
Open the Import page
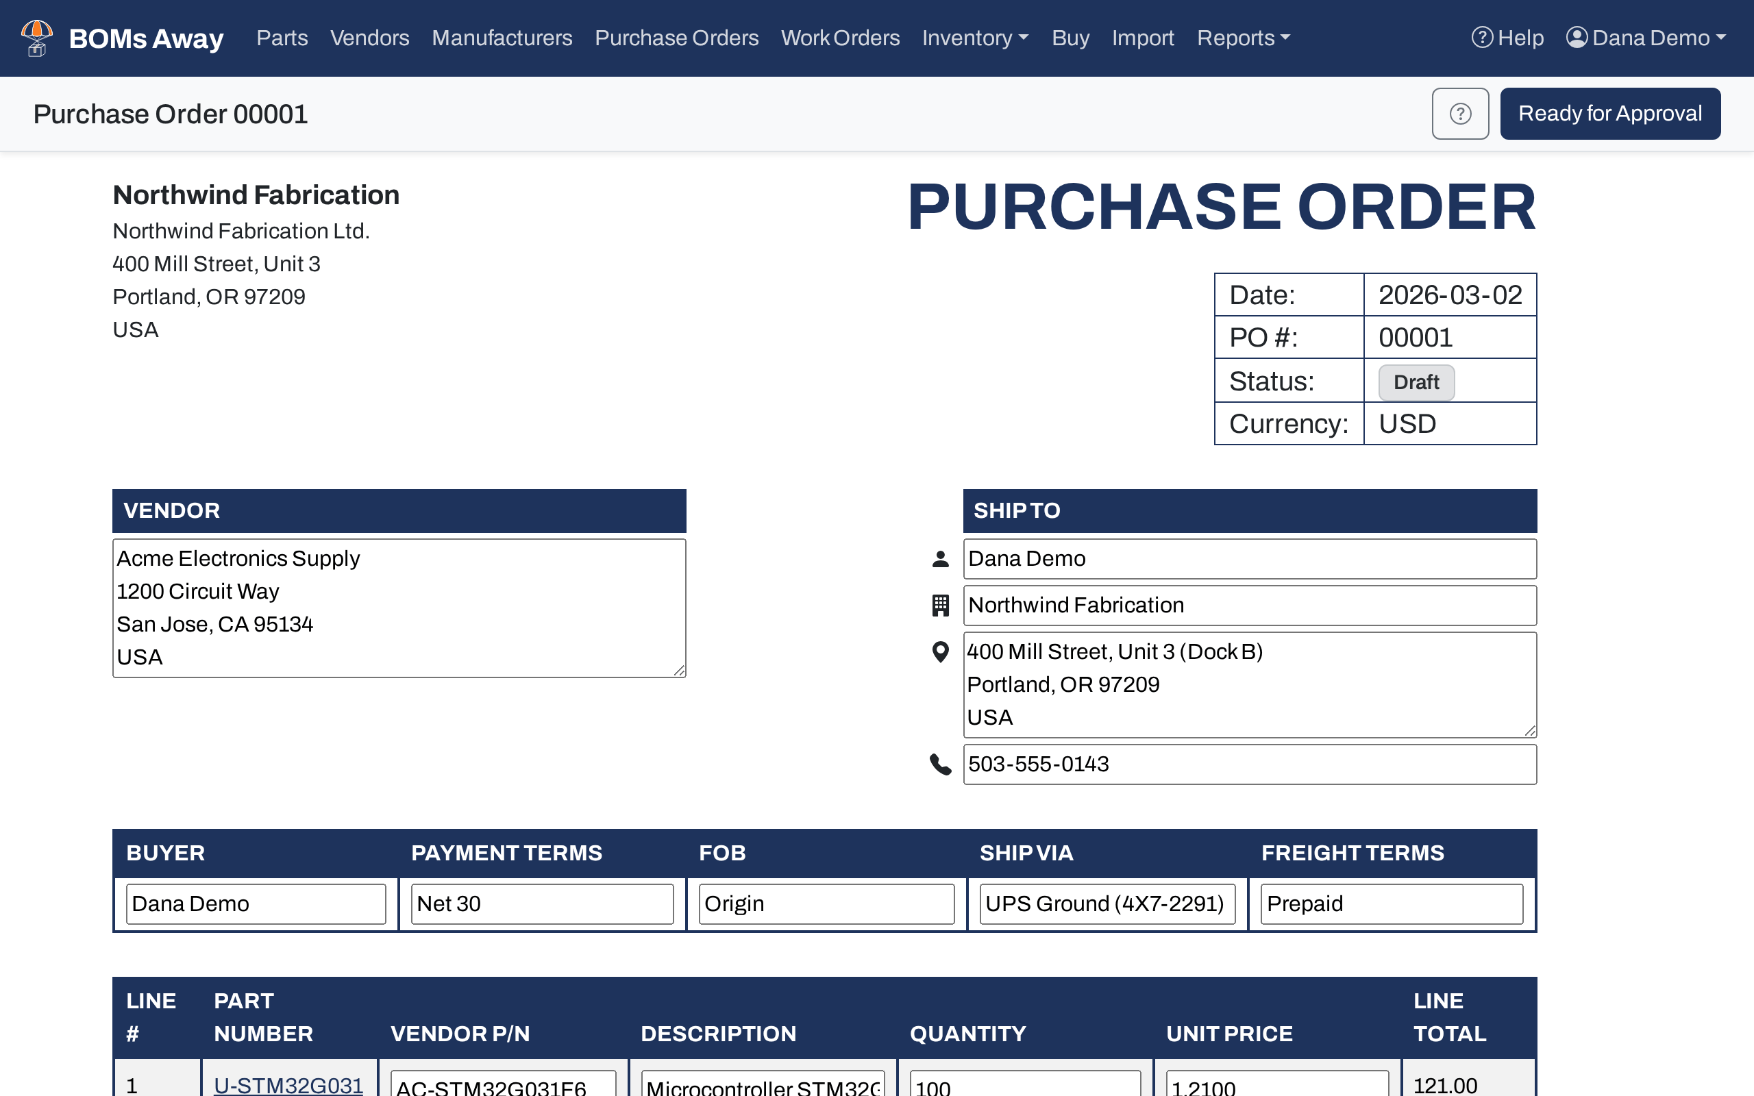tap(1143, 38)
